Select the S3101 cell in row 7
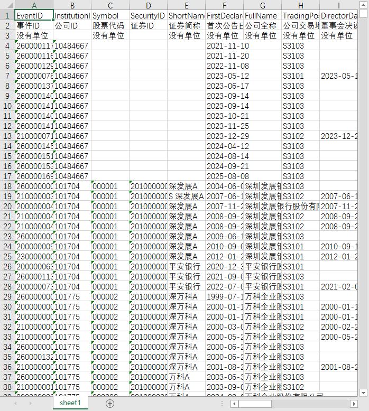 point(300,76)
